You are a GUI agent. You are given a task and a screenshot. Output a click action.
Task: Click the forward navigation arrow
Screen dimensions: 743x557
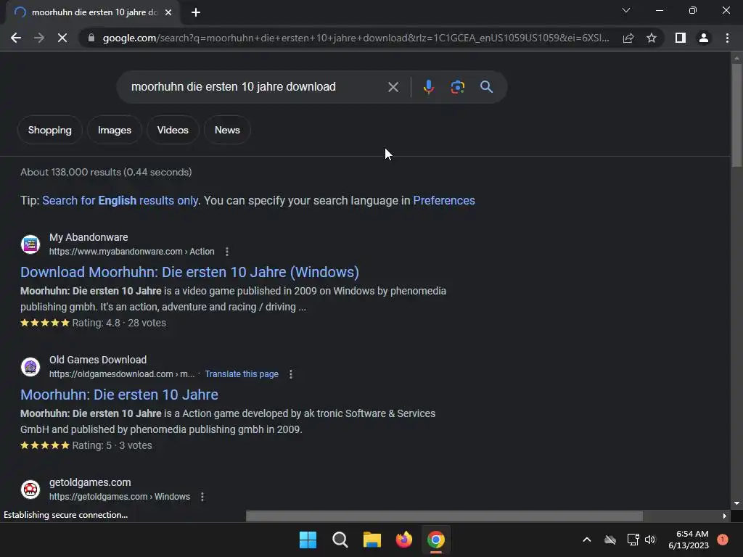point(39,38)
